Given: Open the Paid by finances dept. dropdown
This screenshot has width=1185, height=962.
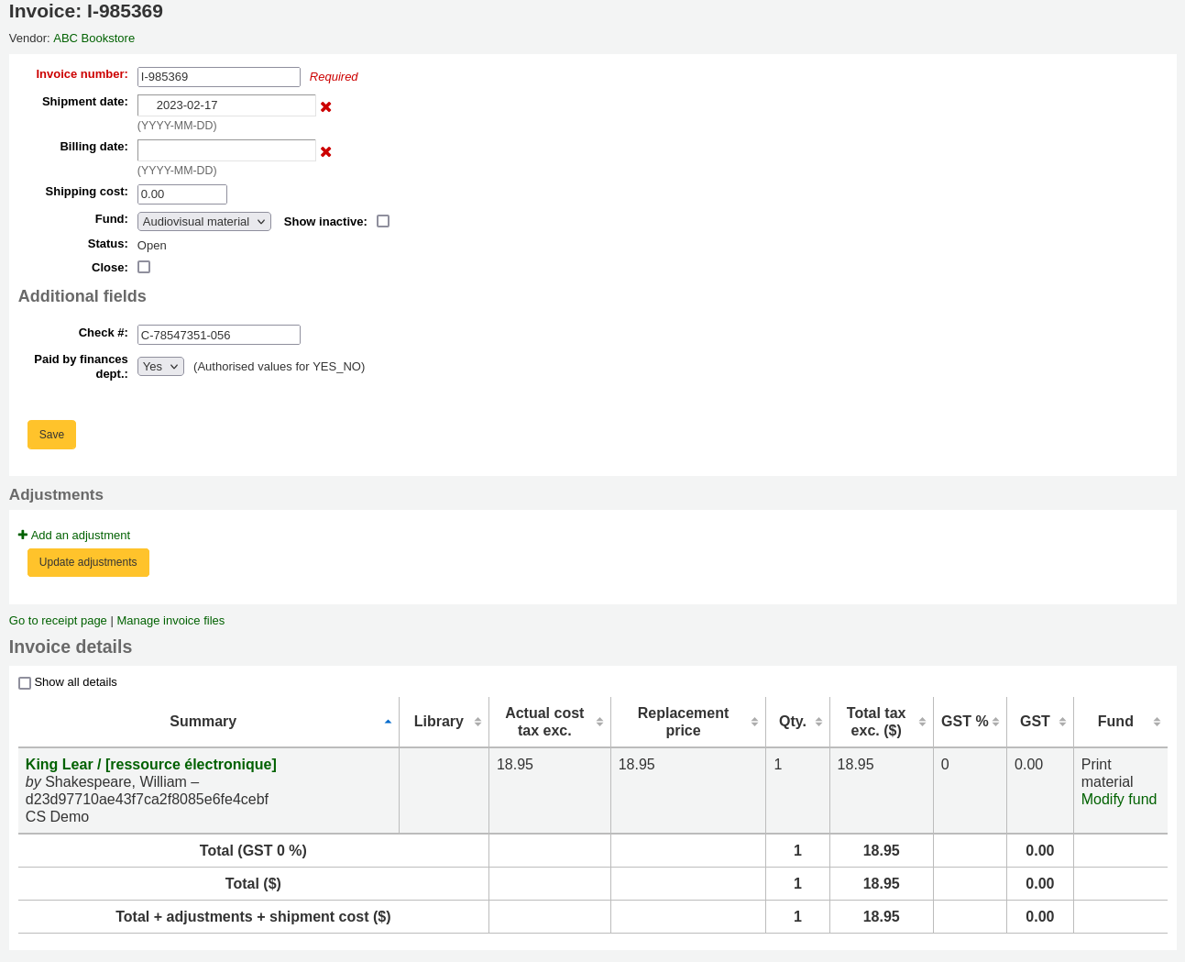Looking at the screenshot, I should point(160,366).
